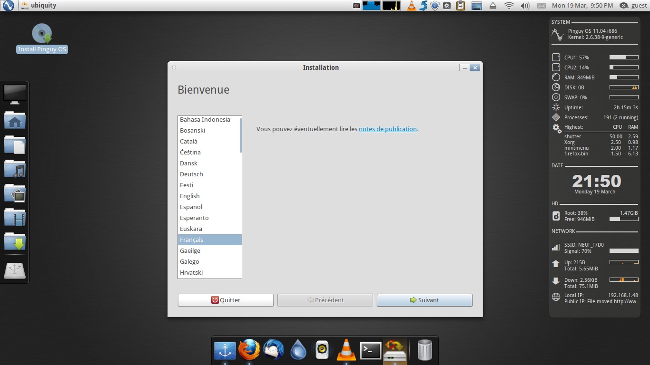The height and width of the screenshot is (365, 650).
Task: Click the gear tray icon in panel
Action: pos(447,6)
